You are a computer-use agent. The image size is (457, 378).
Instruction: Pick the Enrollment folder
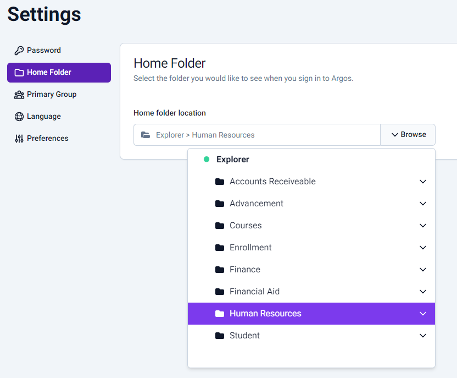point(311,248)
